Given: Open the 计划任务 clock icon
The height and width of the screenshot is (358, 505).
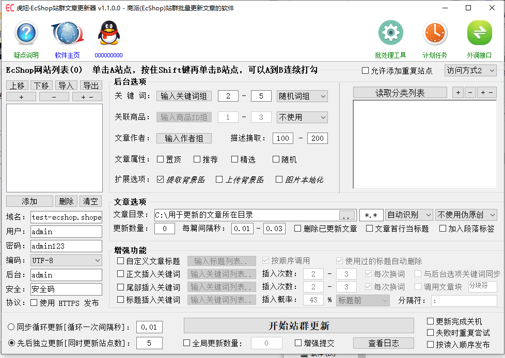Looking at the screenshot, I should (435, 32).
